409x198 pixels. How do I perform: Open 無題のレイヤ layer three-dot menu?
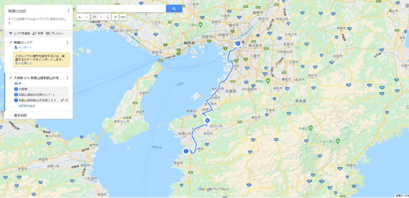click(x=67, y=42)
